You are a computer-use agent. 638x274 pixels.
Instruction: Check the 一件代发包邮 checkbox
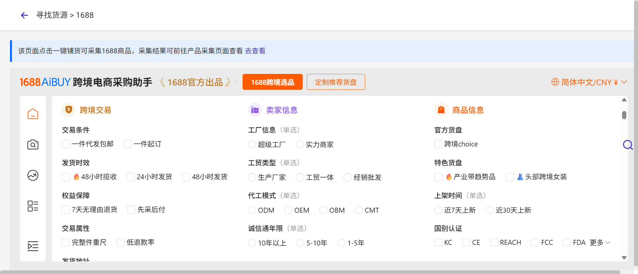click(x=66, y=144)
